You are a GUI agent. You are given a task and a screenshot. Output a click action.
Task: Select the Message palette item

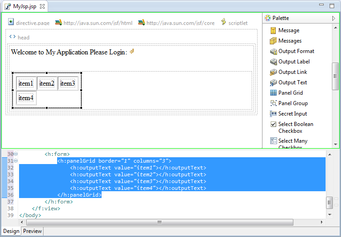pyautogui.click(x=288, y=30)
